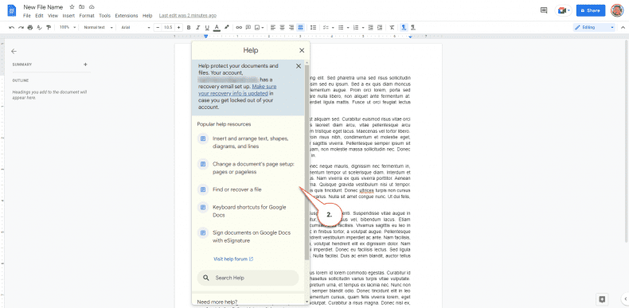Clear the text formatting
629x308 pixels.
click(392, 28)
